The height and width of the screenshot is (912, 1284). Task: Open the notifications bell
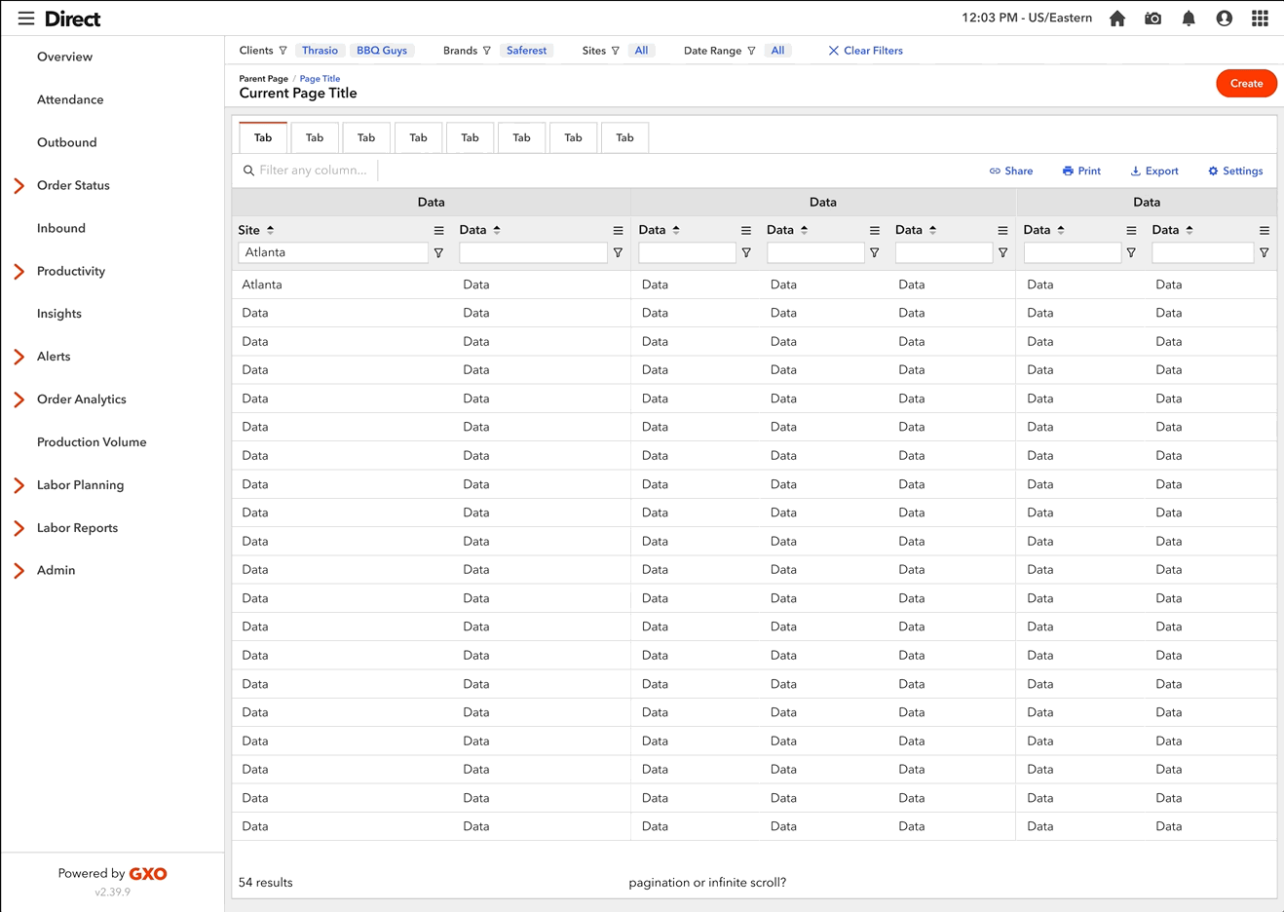1189,18
